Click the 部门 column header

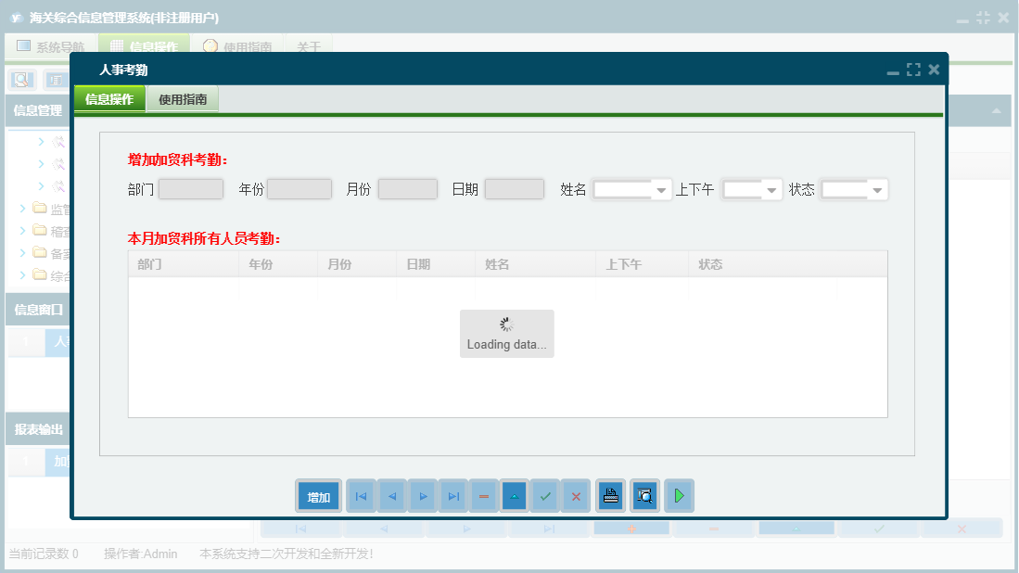pos(184,264)
